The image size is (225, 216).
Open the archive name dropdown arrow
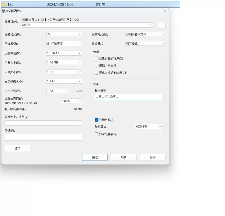pyautogui.click(x=150, y=25)
